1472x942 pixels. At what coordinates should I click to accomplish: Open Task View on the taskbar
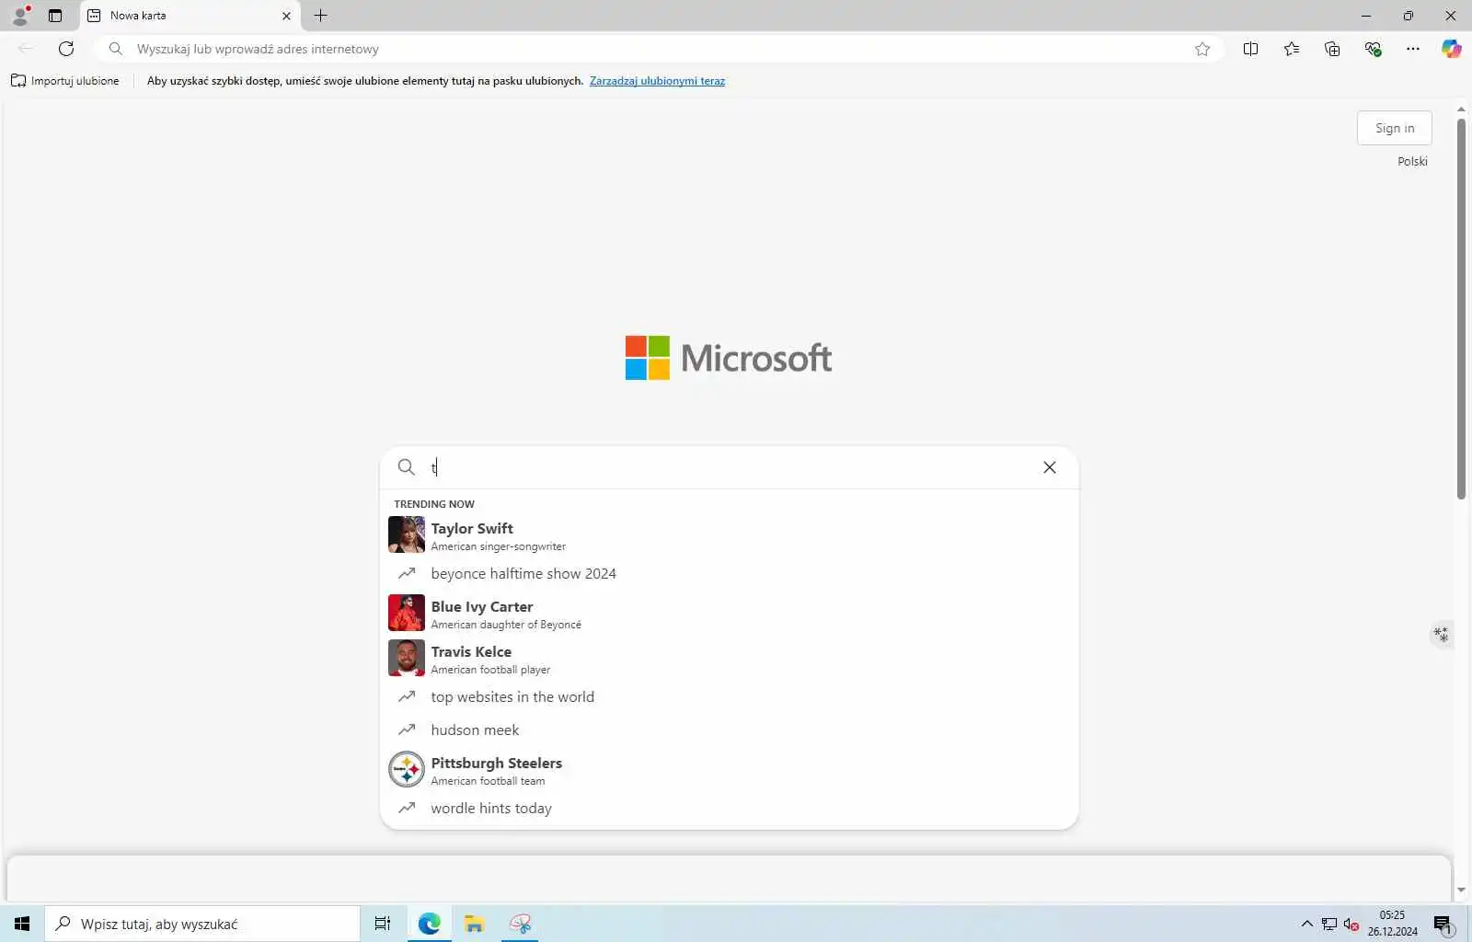coord(383,924)
